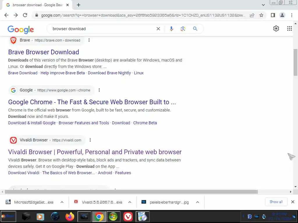This screenshot has width=298, height=223.
Task: Reload the current Google search page
Action: click(x=25, y=15)
